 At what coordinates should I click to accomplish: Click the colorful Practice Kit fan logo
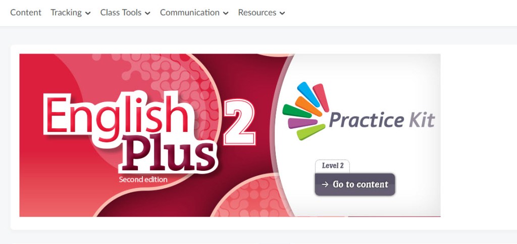pyautogui.click(x=305, y=111)
